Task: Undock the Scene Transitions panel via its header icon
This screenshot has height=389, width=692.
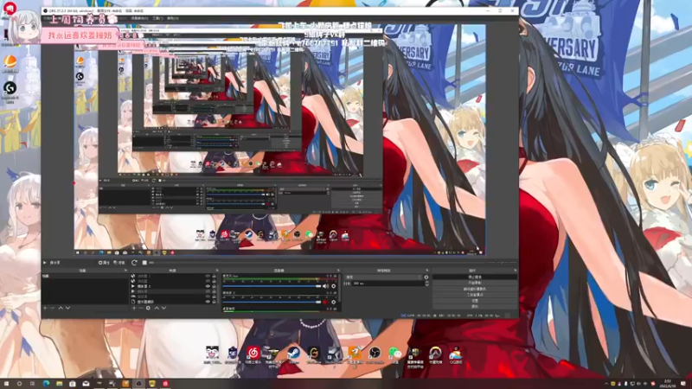Action: [426, 271]
